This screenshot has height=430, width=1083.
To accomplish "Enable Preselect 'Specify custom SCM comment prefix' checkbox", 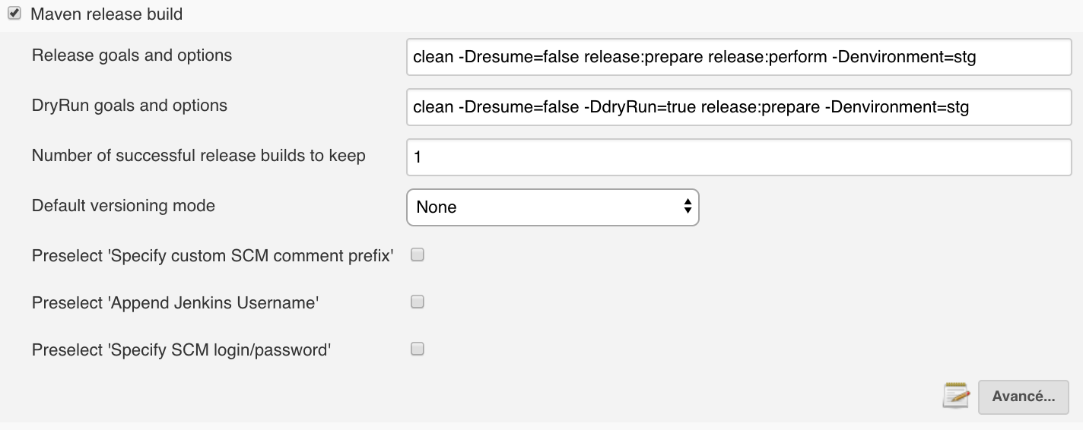I will [x=417, y=255].
